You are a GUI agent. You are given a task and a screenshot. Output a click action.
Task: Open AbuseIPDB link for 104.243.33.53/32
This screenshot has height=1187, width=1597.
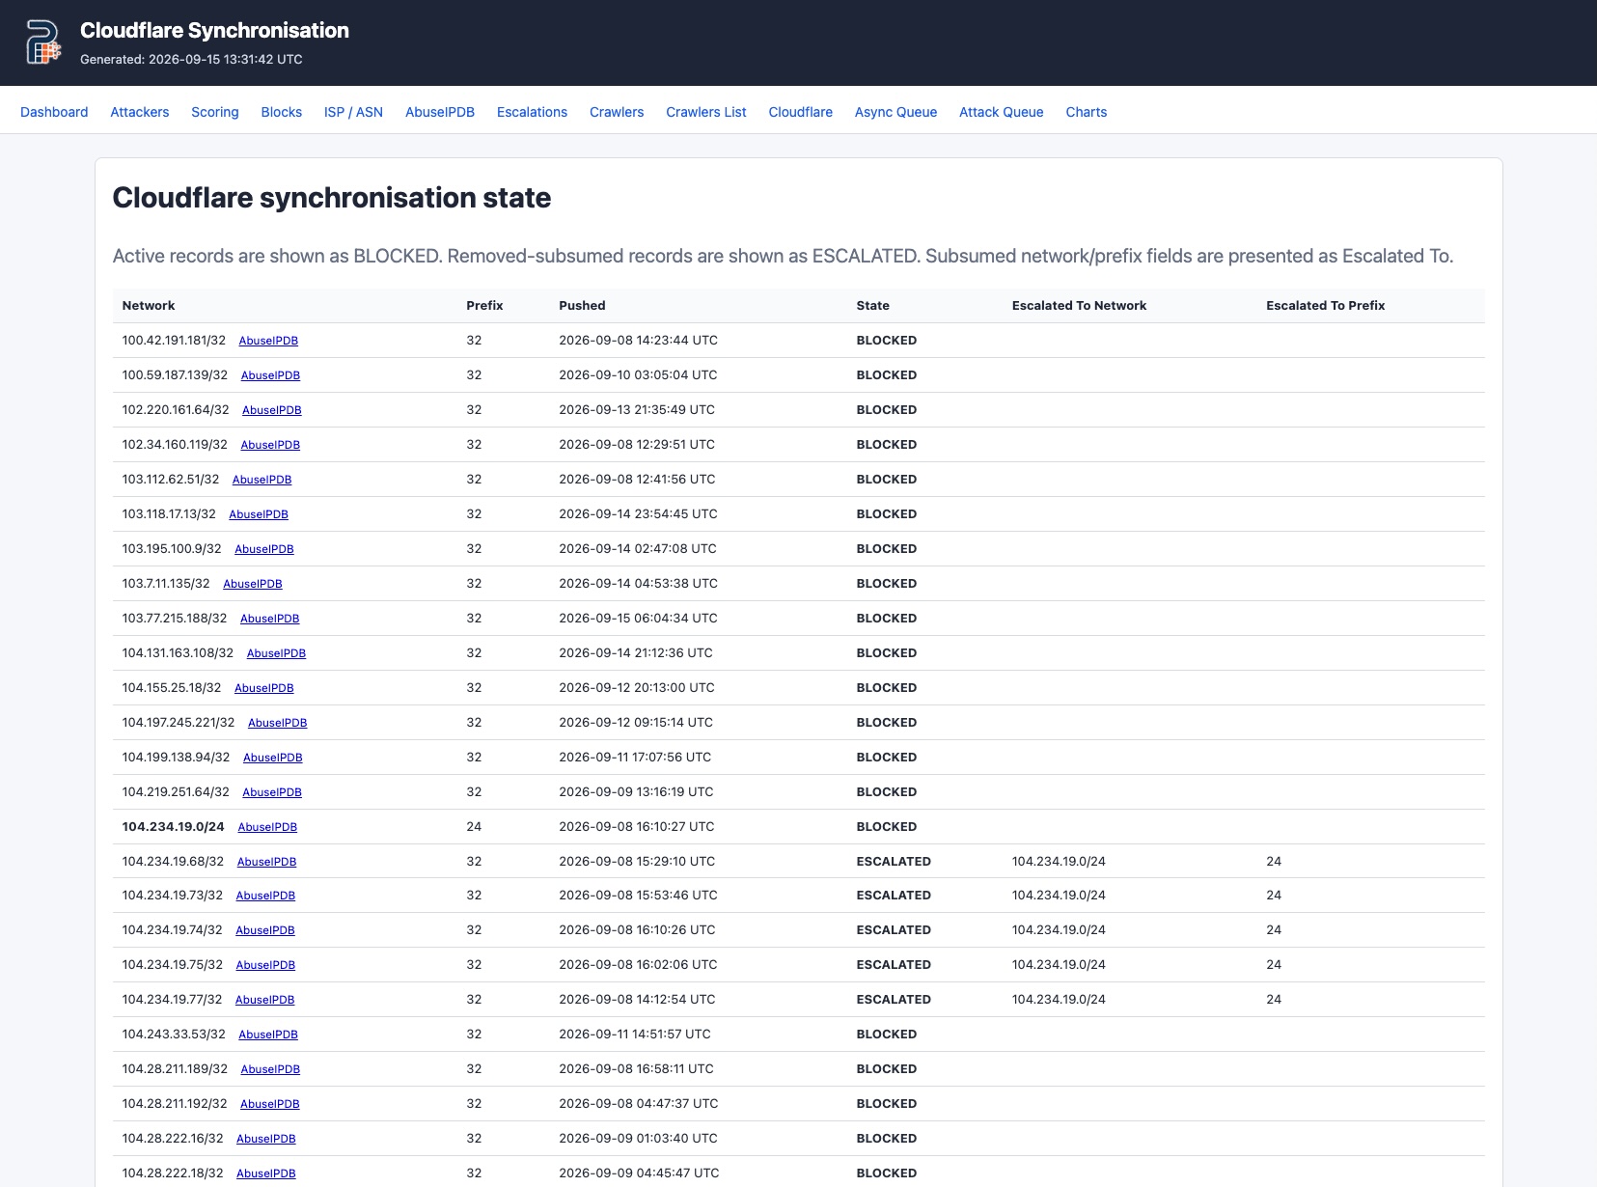click(268, 1035)
